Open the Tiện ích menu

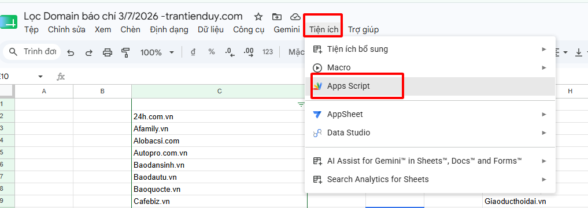click(x=324, y=29)
